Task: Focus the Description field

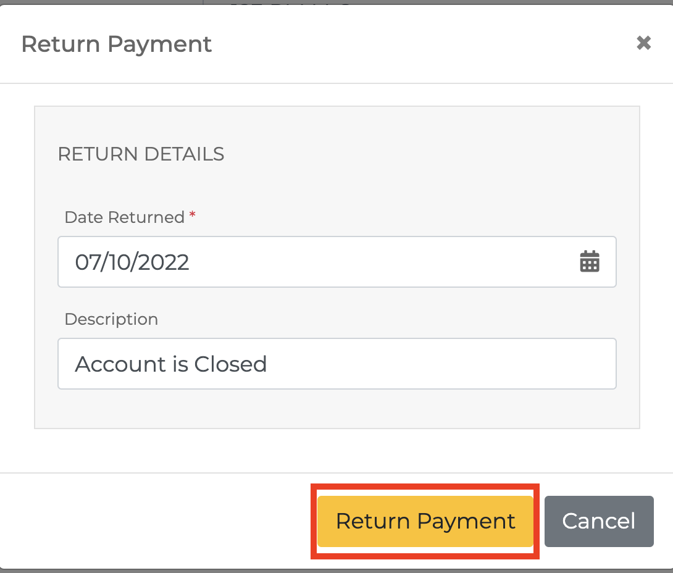Action: (336, 364)
